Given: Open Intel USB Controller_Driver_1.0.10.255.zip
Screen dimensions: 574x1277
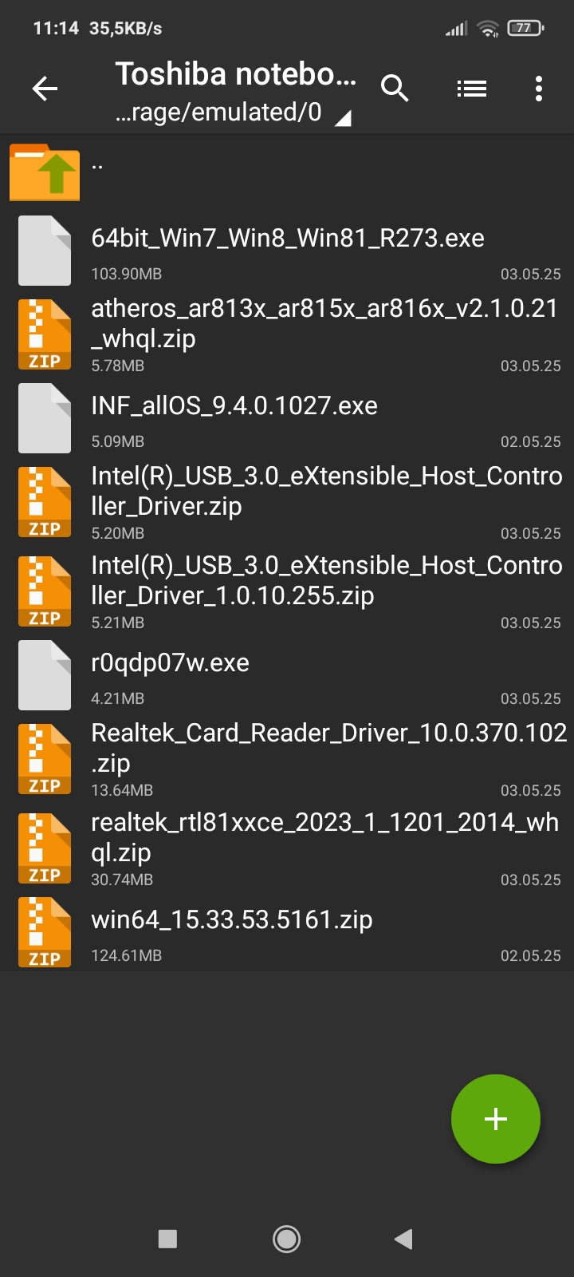Looking at the screenshot, I should point(327,580).
